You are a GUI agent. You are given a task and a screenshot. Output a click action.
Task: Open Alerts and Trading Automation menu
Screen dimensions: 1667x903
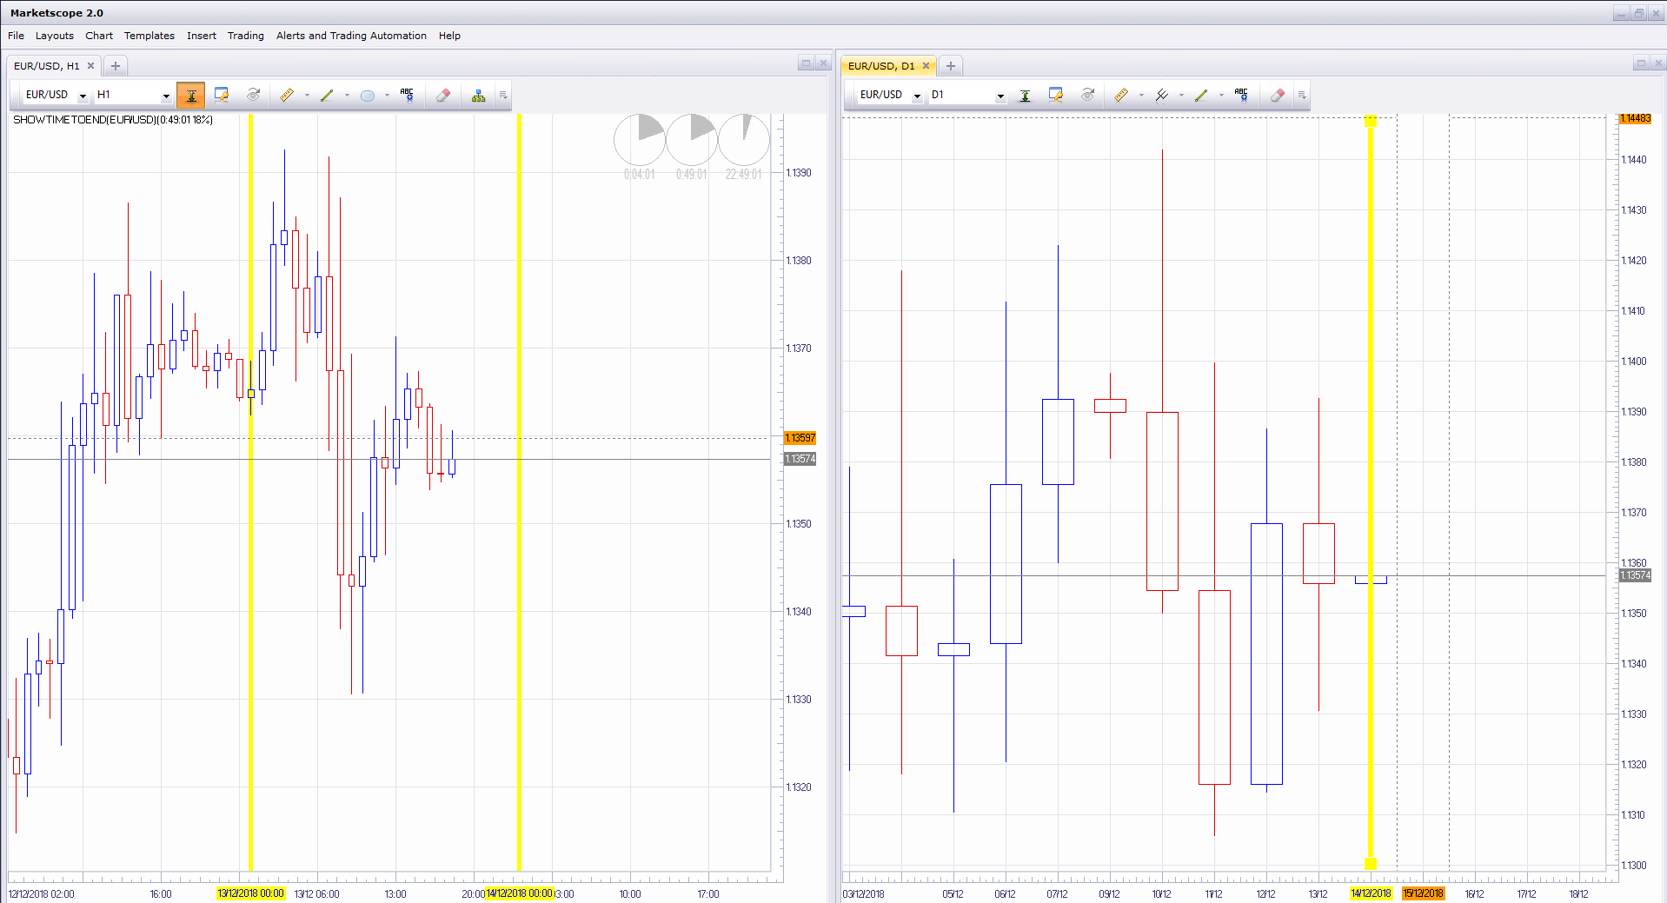pos(351,36)
